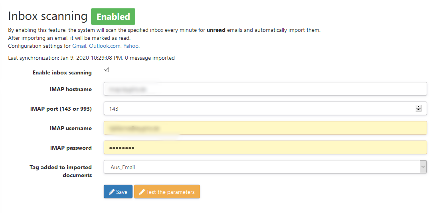Click the IMAP password field
445x213 pixels.
click(265, 148)
